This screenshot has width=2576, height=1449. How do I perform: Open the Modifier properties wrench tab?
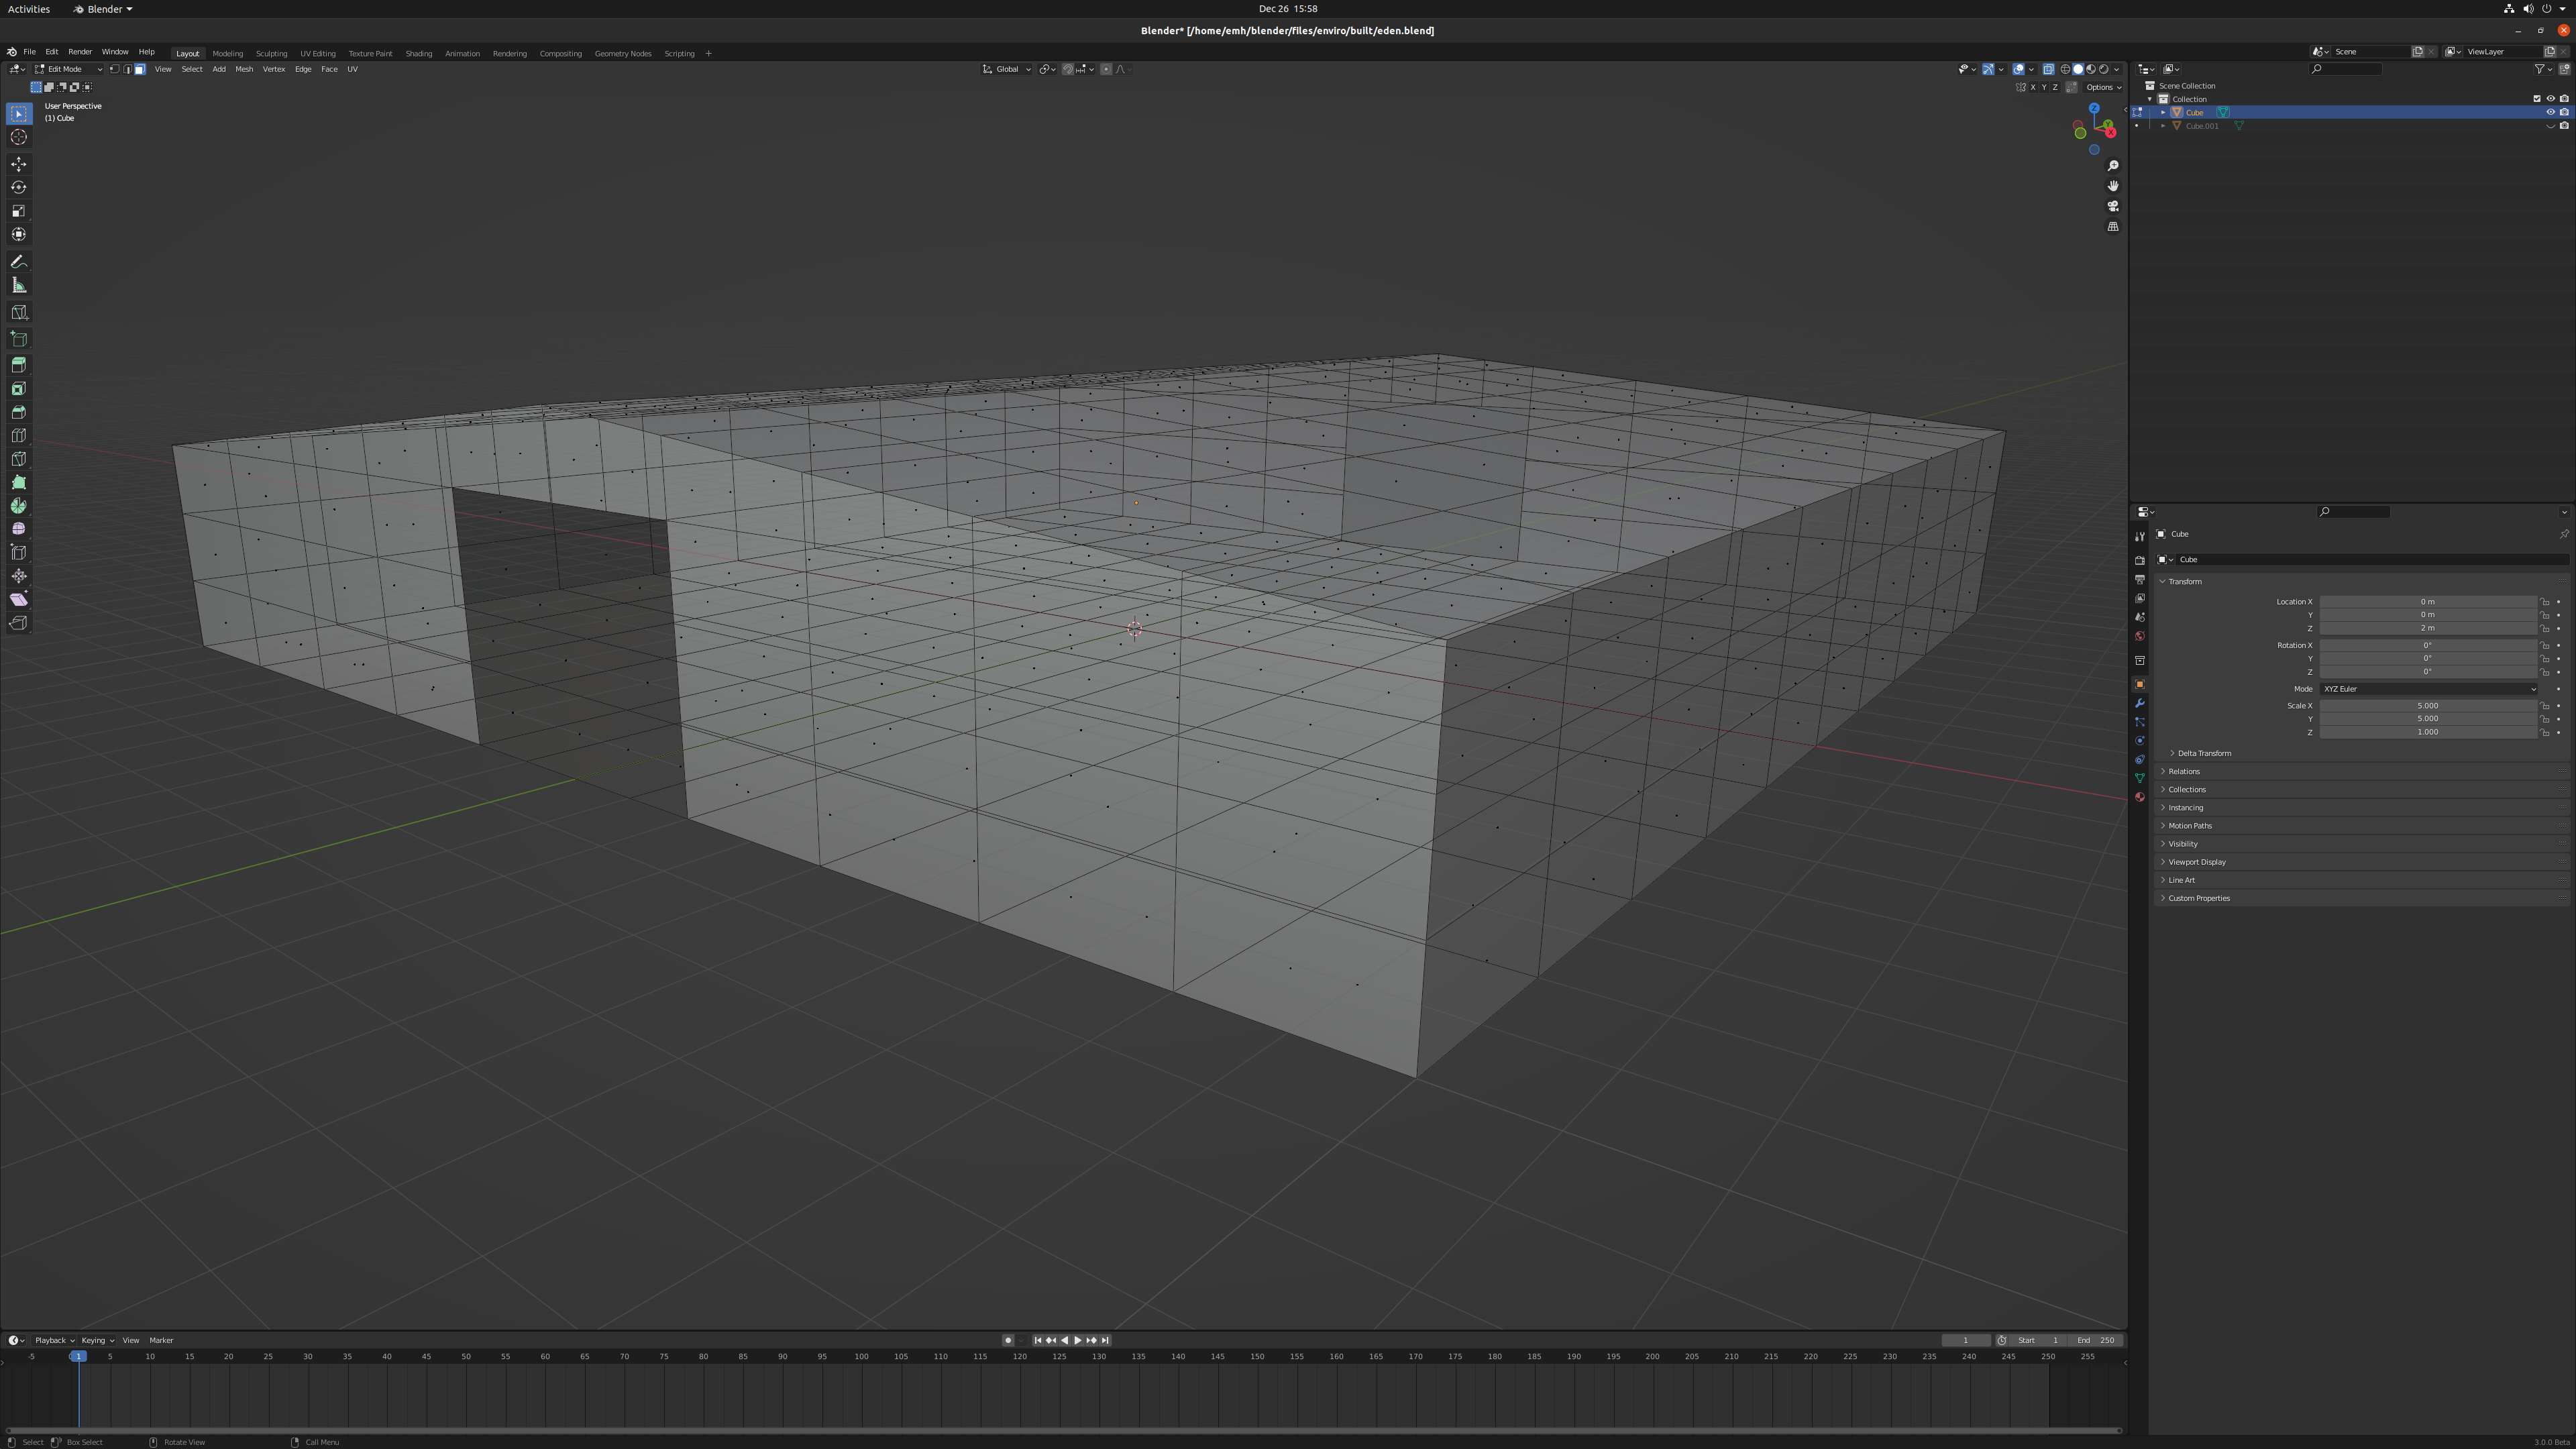click(x=2140, y=703)
